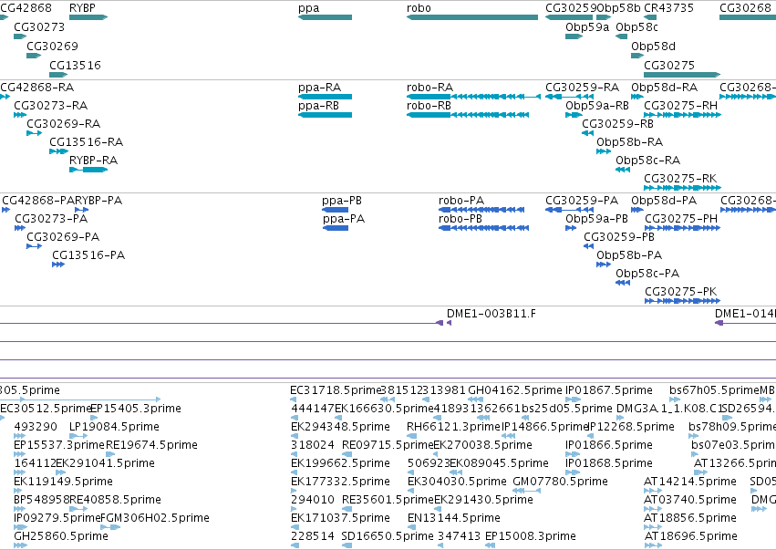Click the AT18696.5prime EST
The image size is (776, 550).
click(653, 545)
